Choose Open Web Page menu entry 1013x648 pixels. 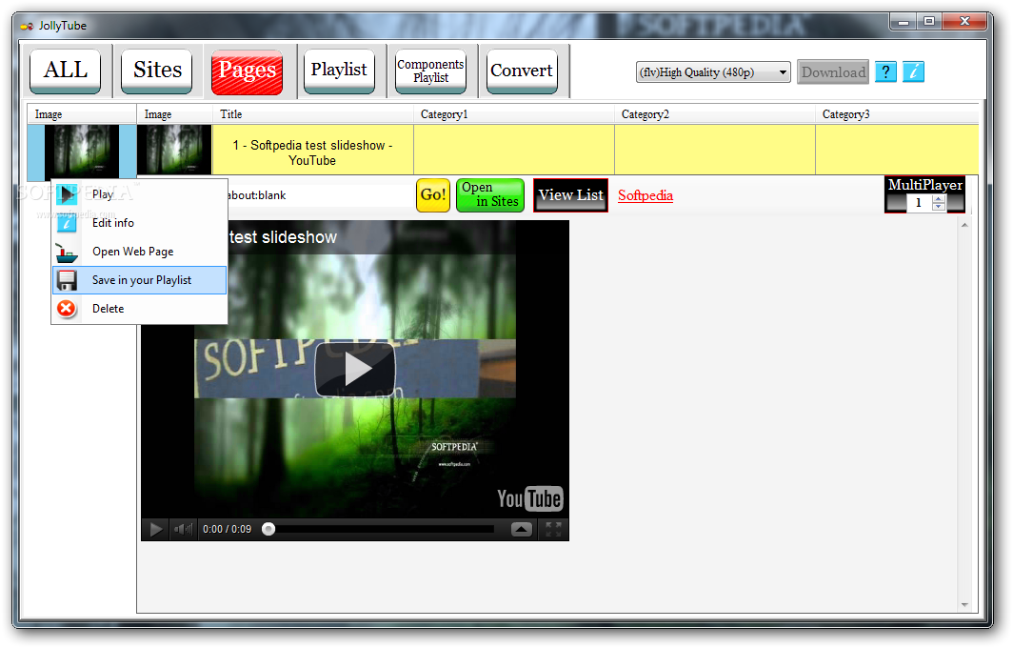point(139,252)
